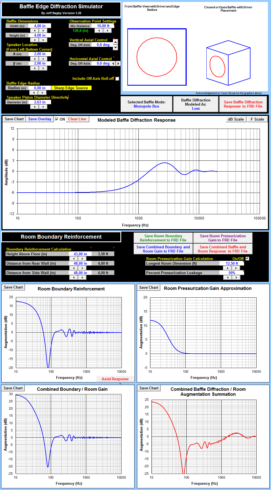Increase horizontal off-axis degrees with right arrow
This screenshot has width=271, height=490.
[118, 63]
